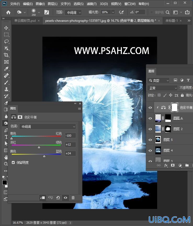193x226 pixels.
Task: Open the 曝光度 percentage dropdown arrow
Action: click(113, 12)
